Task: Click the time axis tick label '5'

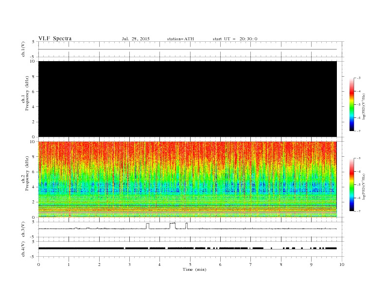Action: tap(190, 264)
